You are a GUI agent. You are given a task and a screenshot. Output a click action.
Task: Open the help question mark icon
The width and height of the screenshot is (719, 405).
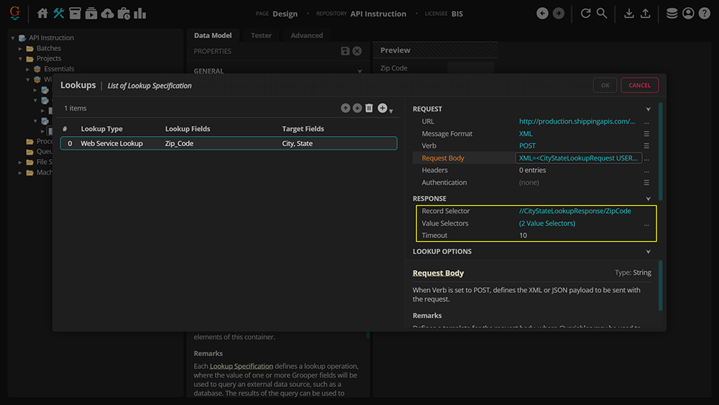point(705,13)
